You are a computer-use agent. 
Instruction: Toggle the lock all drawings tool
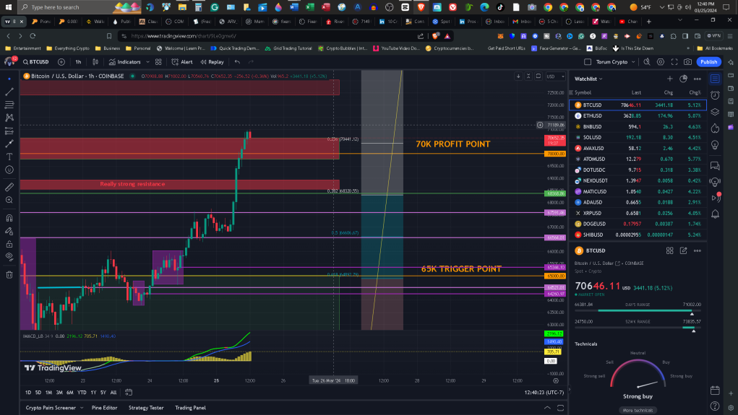coord(9,244)
